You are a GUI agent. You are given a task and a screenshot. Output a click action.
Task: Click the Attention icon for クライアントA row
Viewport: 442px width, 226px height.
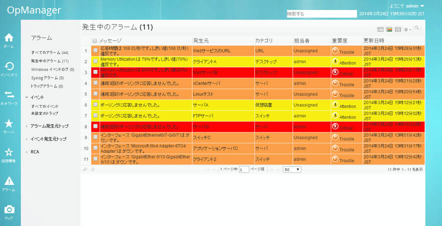[x=335, y=61]
